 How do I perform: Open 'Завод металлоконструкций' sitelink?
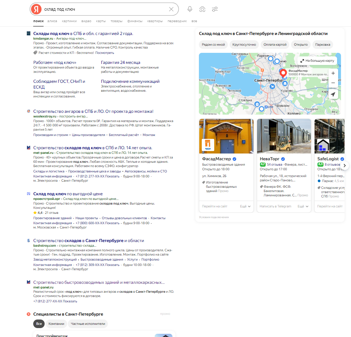click(55, 260)
